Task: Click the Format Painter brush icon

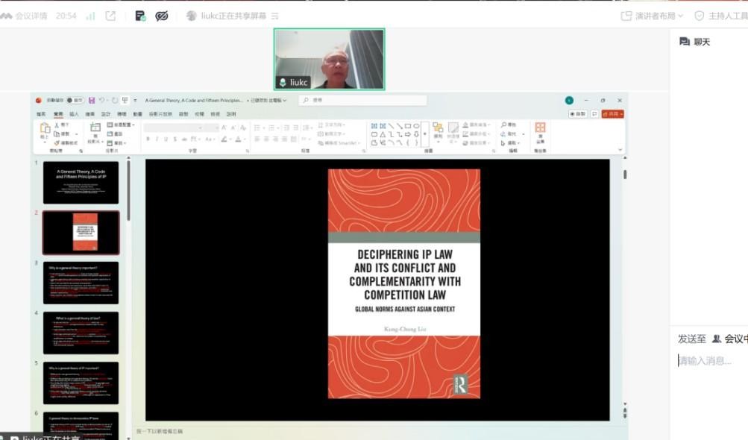Action: coord(57,142)
